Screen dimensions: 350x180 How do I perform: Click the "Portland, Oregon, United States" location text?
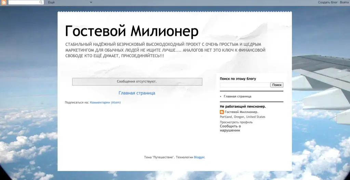[243, 117]
